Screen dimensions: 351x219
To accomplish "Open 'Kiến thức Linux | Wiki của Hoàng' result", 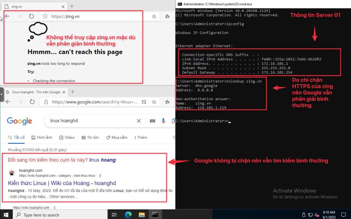I will [62, 183].
